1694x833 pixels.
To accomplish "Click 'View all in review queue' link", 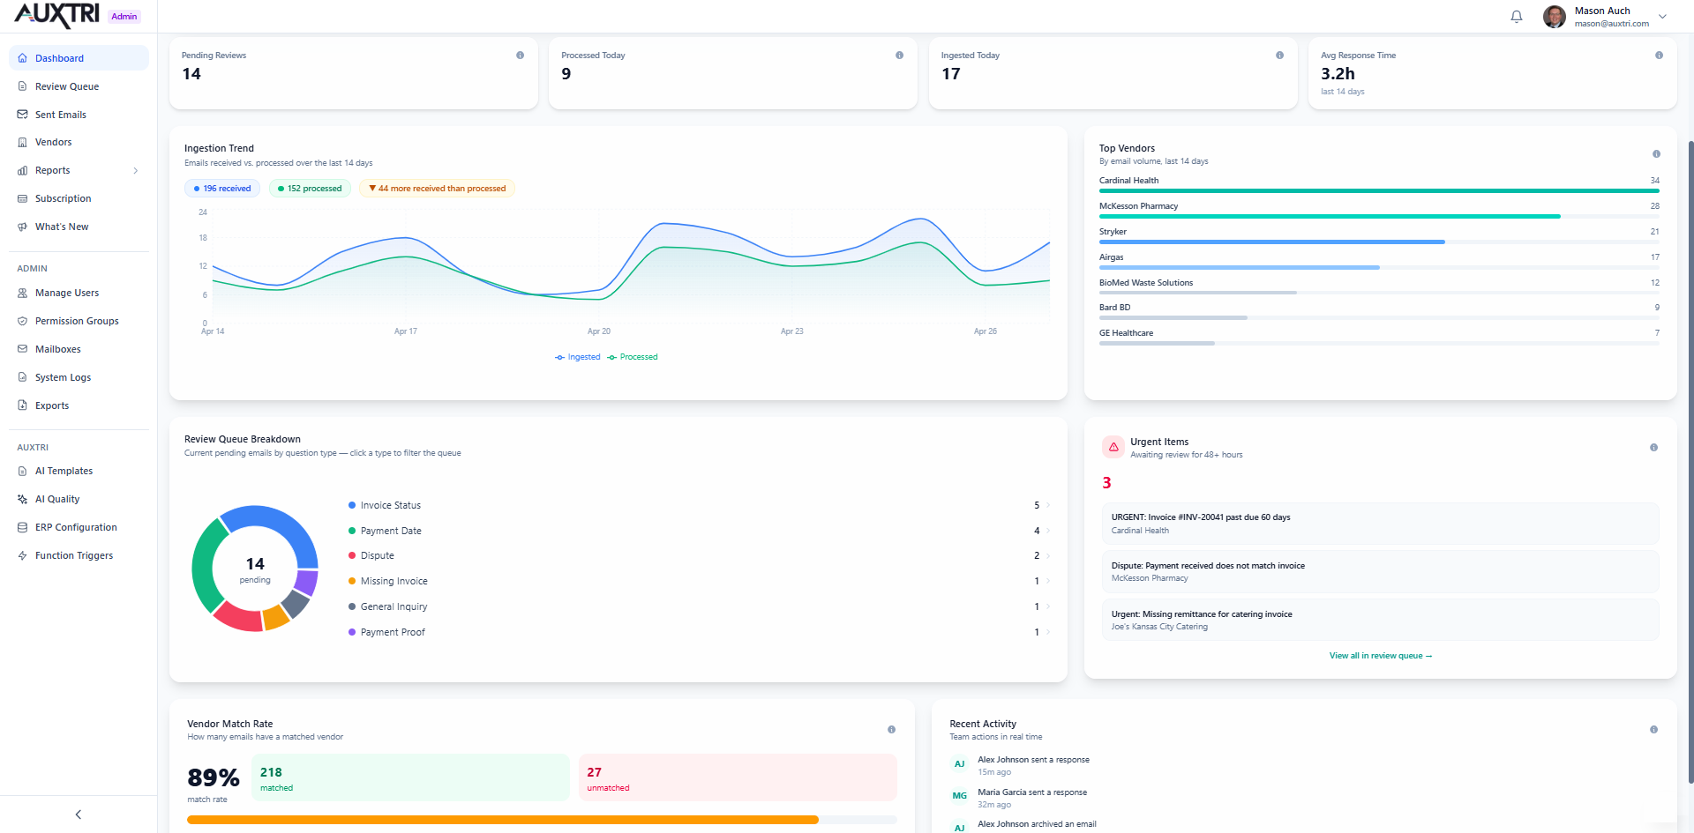I will pyautogui.click(x=1380, y=655).
